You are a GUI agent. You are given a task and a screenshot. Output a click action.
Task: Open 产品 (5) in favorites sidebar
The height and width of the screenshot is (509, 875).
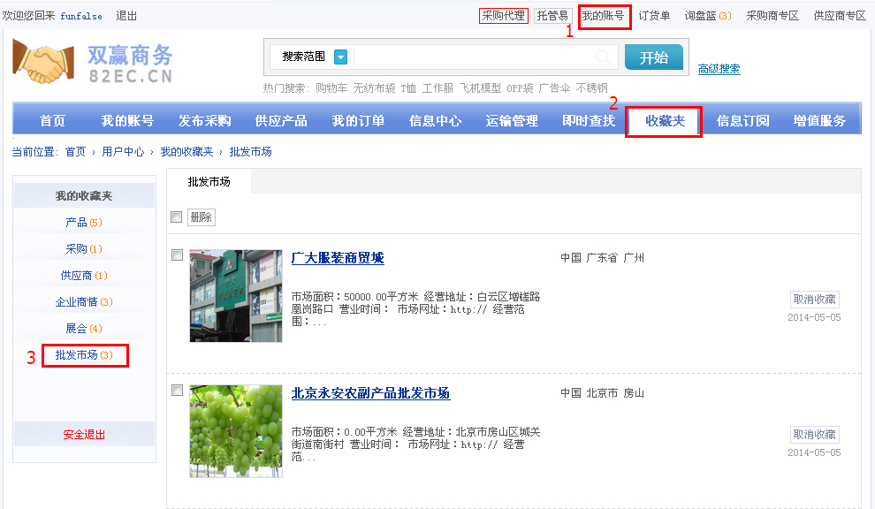click(x=84, y=223)
